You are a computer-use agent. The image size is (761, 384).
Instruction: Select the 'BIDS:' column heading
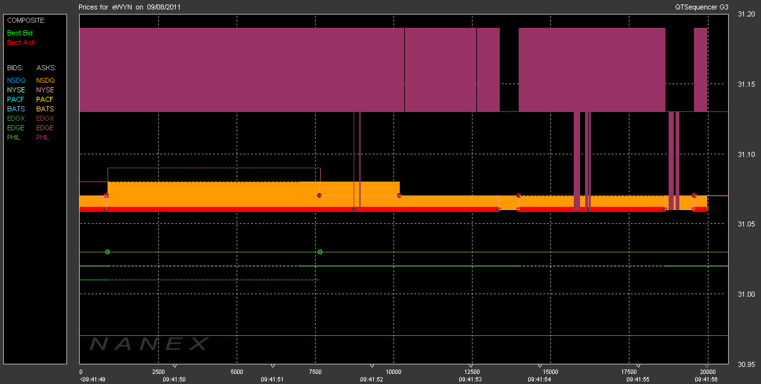(x=15, y=67)
